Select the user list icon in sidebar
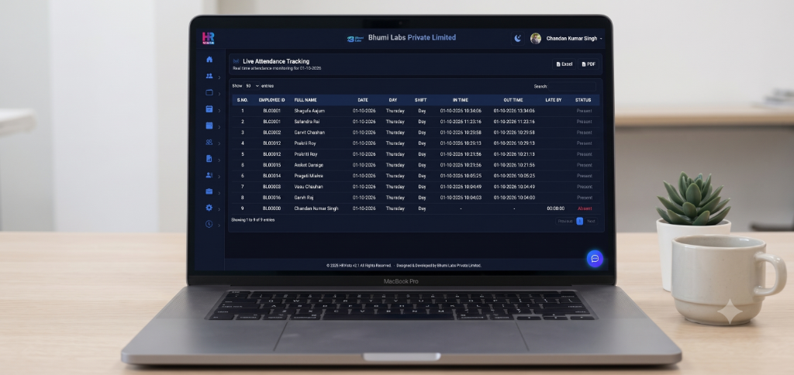Viewport: 794px width, 375px height. pyautogui.click(x=209, y=175)
